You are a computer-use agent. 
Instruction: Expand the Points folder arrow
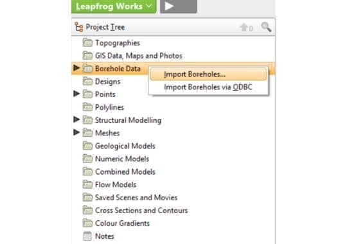click(76, 94)
